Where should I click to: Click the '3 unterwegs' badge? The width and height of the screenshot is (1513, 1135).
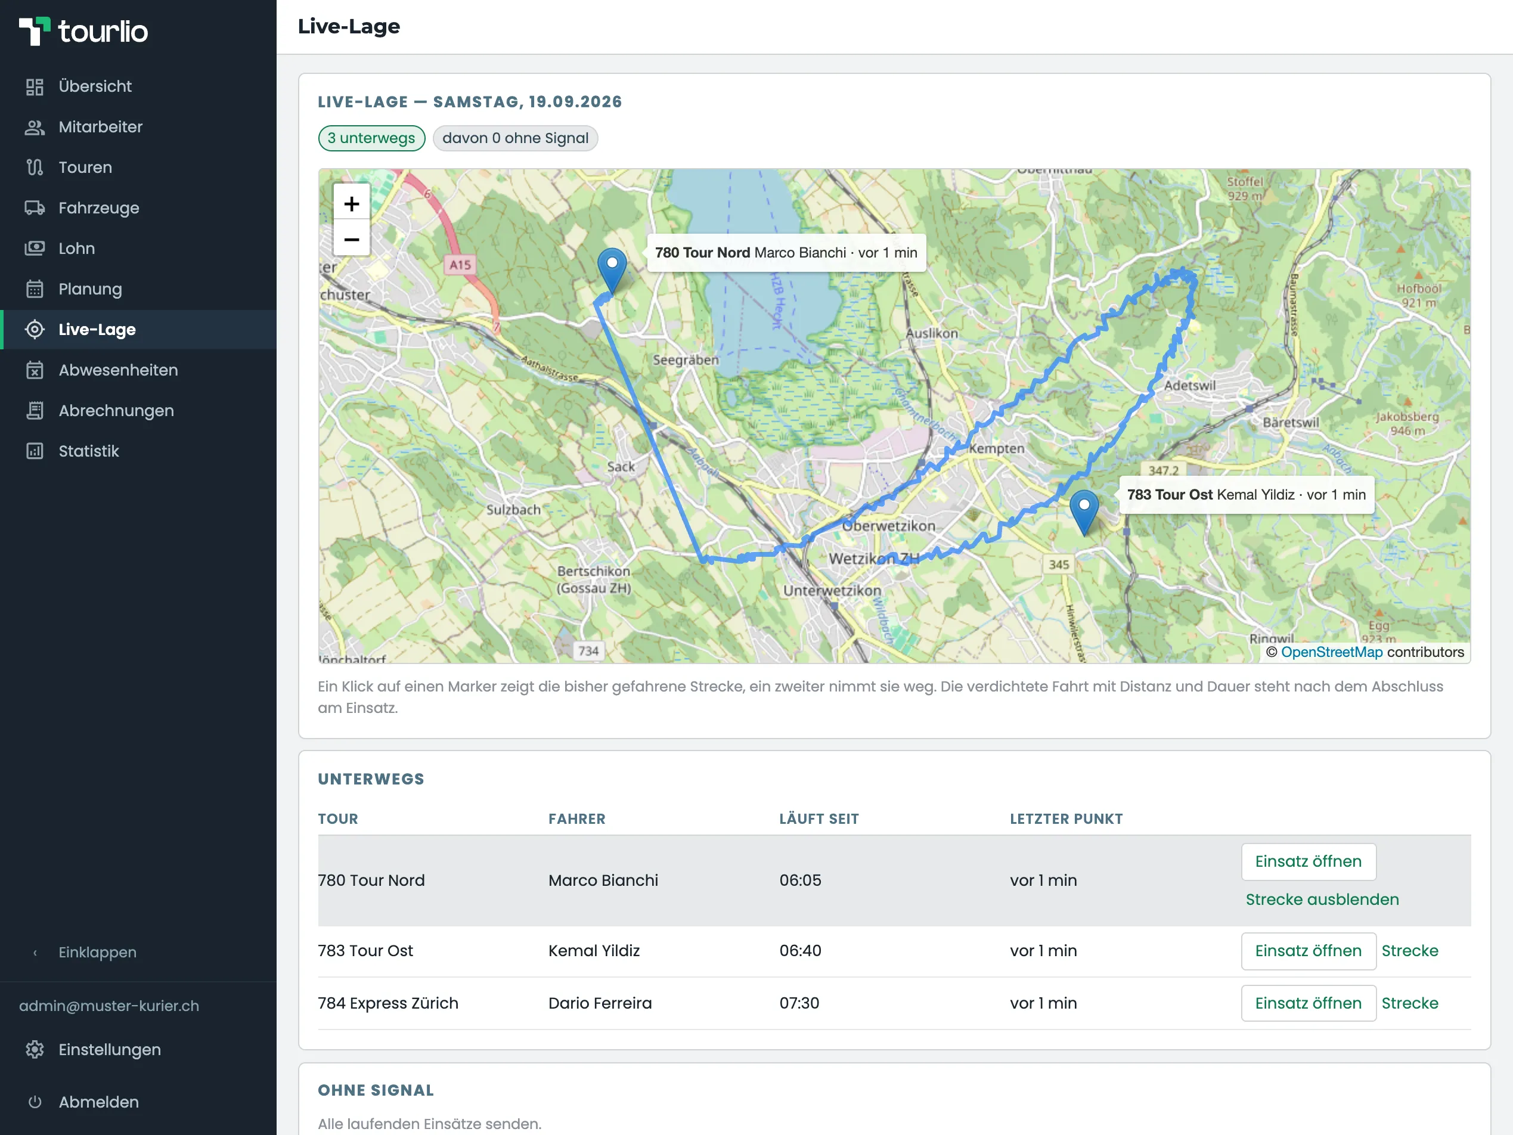point(371,138)
